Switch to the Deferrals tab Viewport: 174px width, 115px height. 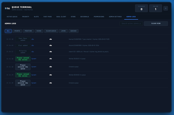pos(85,17)
